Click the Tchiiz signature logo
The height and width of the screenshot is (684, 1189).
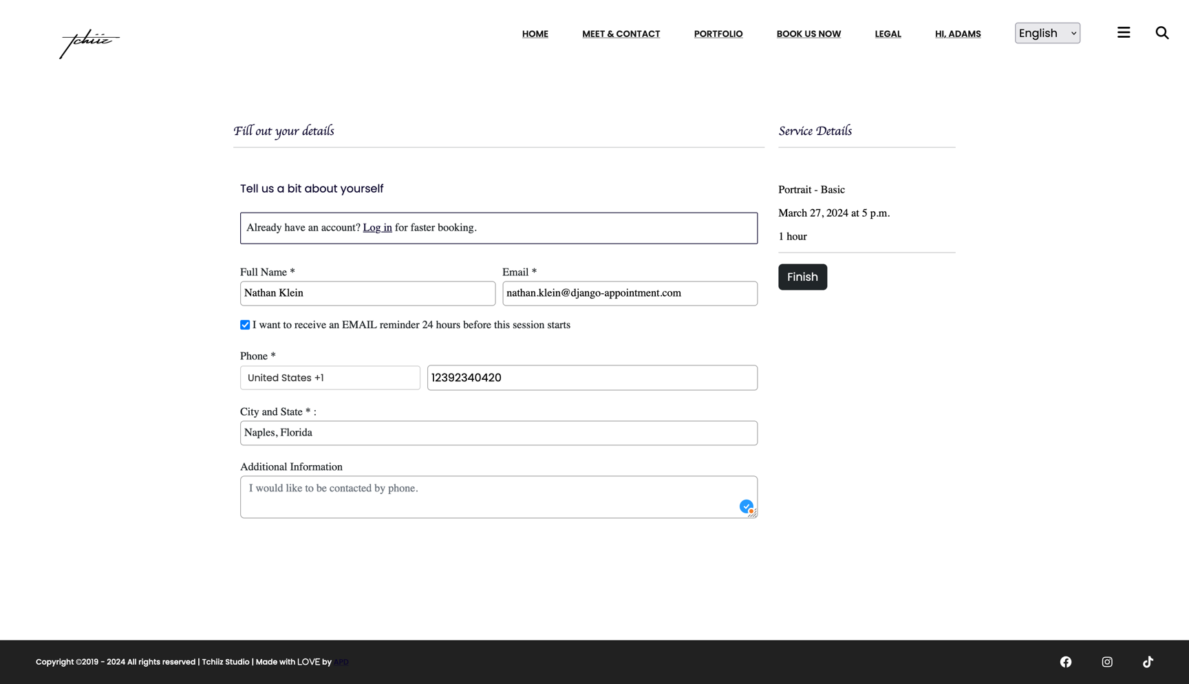click(89, 43)
